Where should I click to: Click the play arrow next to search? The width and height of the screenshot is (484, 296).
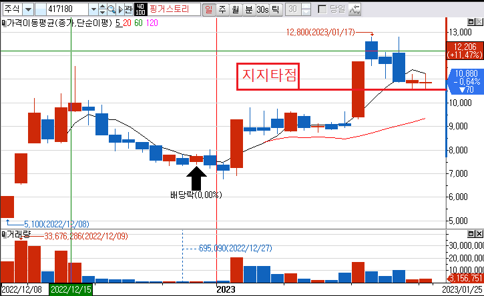tap(120, 9)
